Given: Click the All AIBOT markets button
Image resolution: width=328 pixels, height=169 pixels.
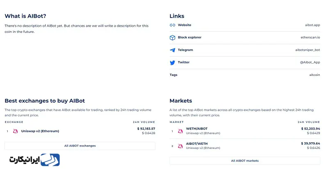Looking at the screenshot, I should tap(245, 161).
